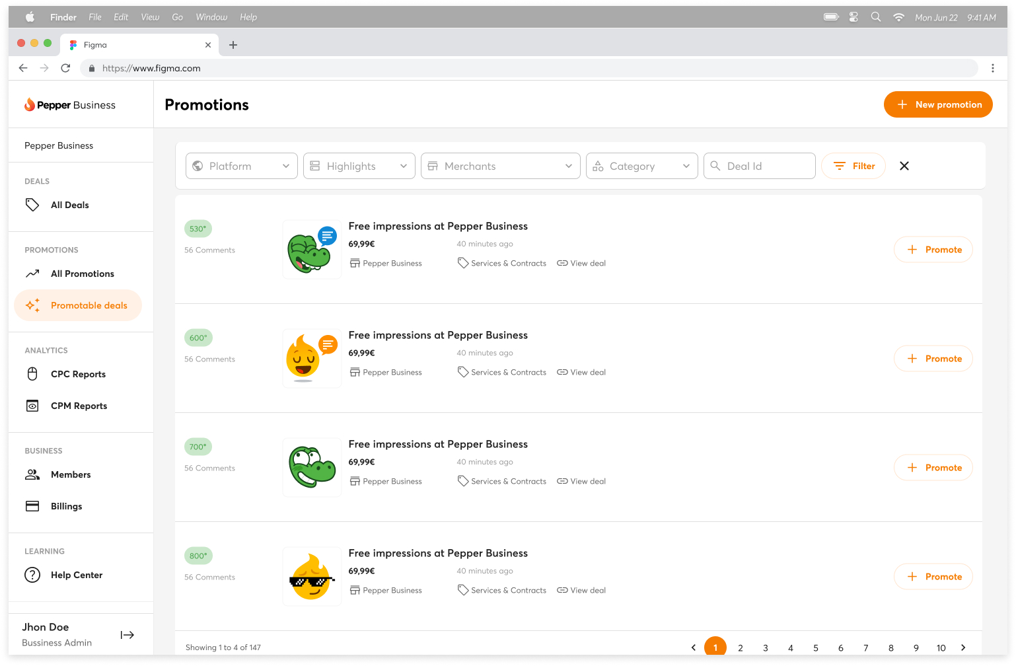Viewport: 1016px width, 666px height.
Task: Create a New promotion
Action: tap(938, 104)
